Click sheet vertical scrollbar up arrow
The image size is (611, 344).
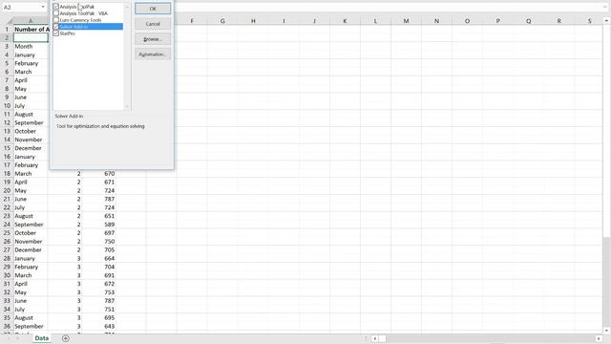(x=606, y=20)
